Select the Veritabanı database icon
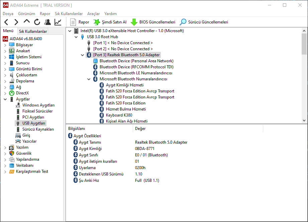This screenshot has height=222, width=308. [12, 165]
